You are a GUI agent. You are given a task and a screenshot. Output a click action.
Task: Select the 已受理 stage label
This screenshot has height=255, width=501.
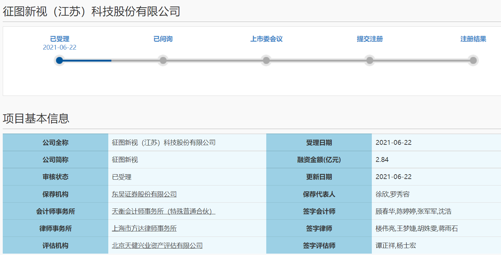(60, 39)
